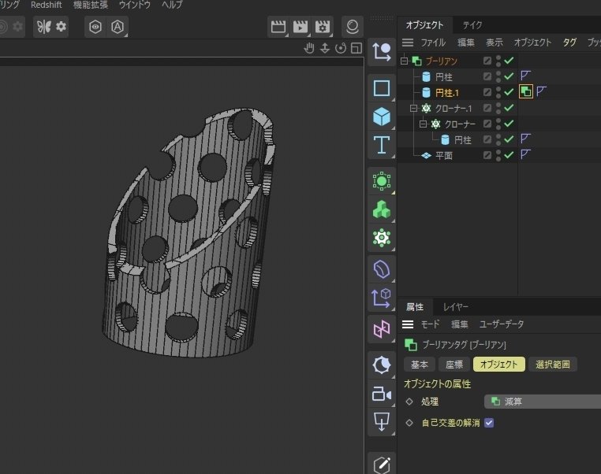Click the Redshift render view circle icon
The image size is (601, 474).
click(353, 27)
